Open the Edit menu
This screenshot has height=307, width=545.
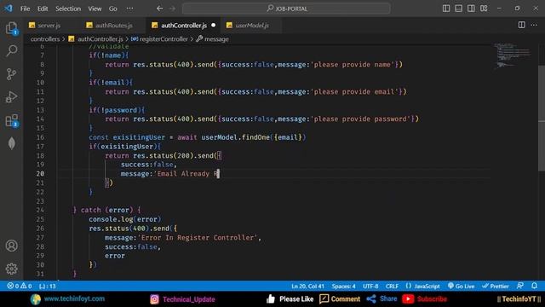click(43, 9)
